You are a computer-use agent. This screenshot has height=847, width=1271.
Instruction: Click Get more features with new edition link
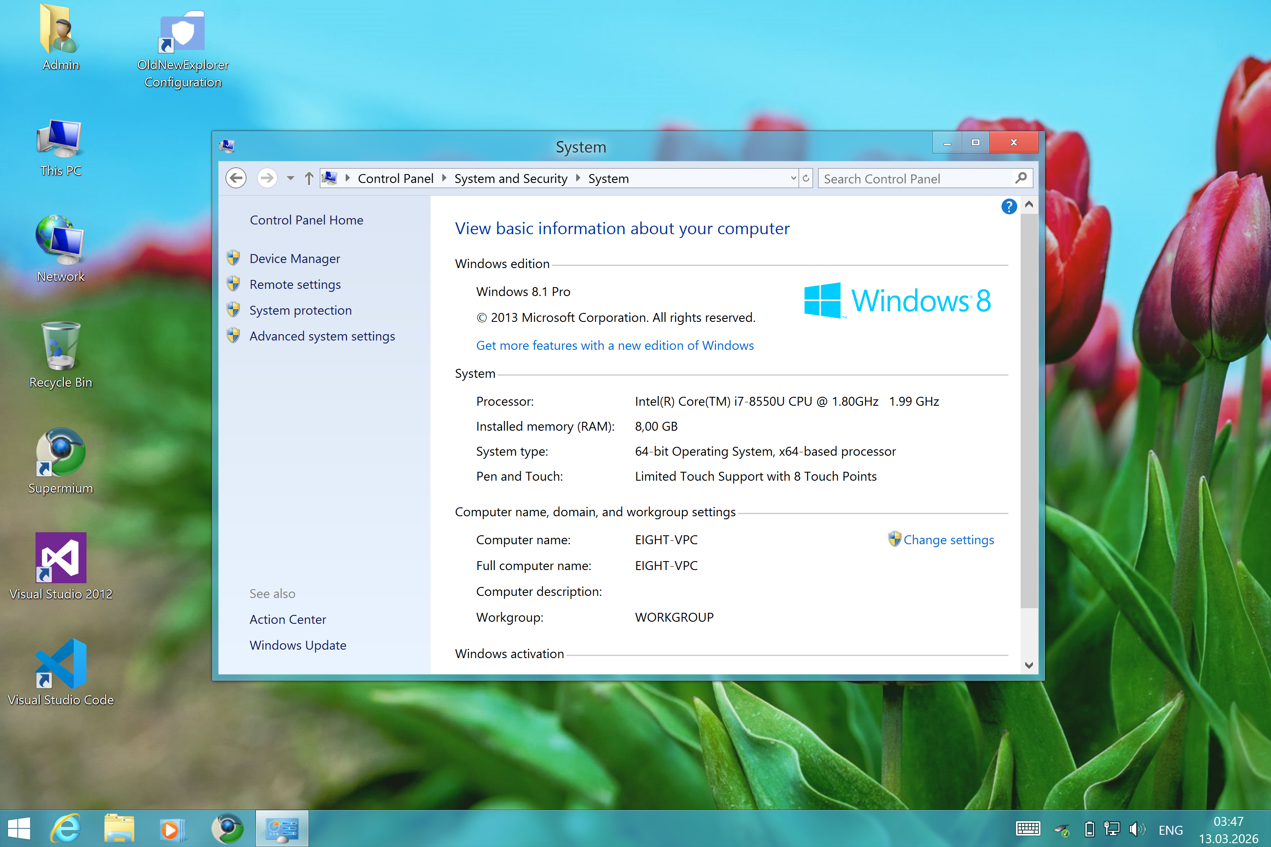[615, 346]
